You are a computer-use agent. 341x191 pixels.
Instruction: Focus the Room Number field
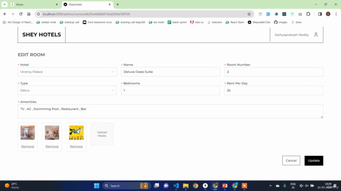click(273, 72)
